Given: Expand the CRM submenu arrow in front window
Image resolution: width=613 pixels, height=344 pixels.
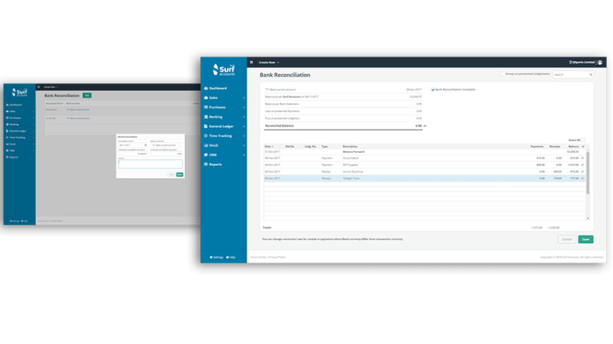Looking at the screenshot, I should (244, 155).
